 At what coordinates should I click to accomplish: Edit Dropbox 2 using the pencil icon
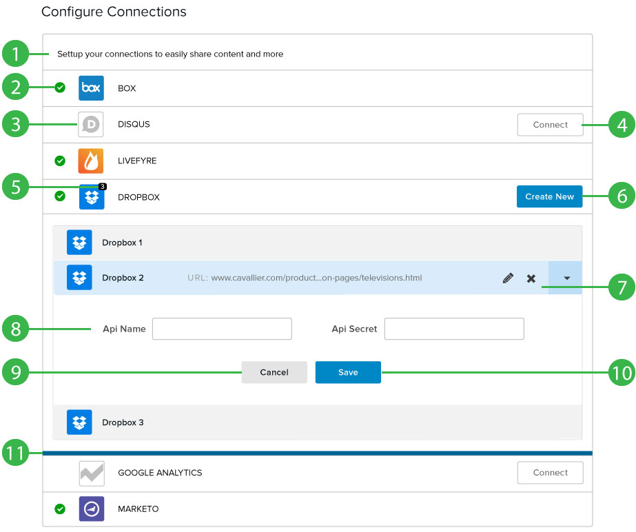[508, 278]
